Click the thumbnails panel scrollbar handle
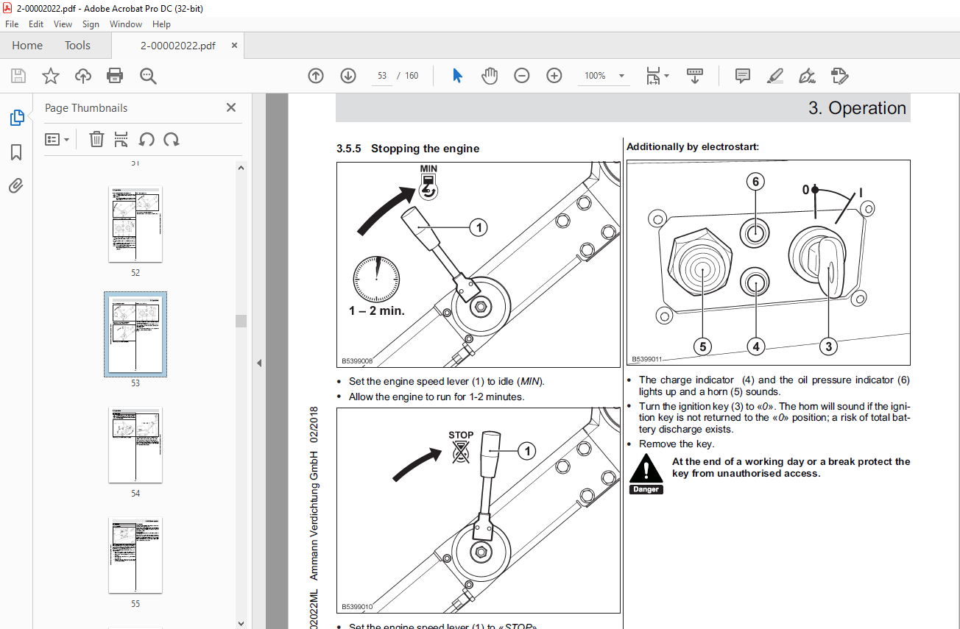The image size is (960, 629). (241, 321)
